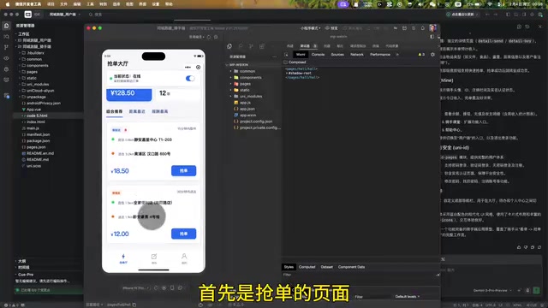Open app.wxss in mini-program tree
548x308 pixels.
247,115
